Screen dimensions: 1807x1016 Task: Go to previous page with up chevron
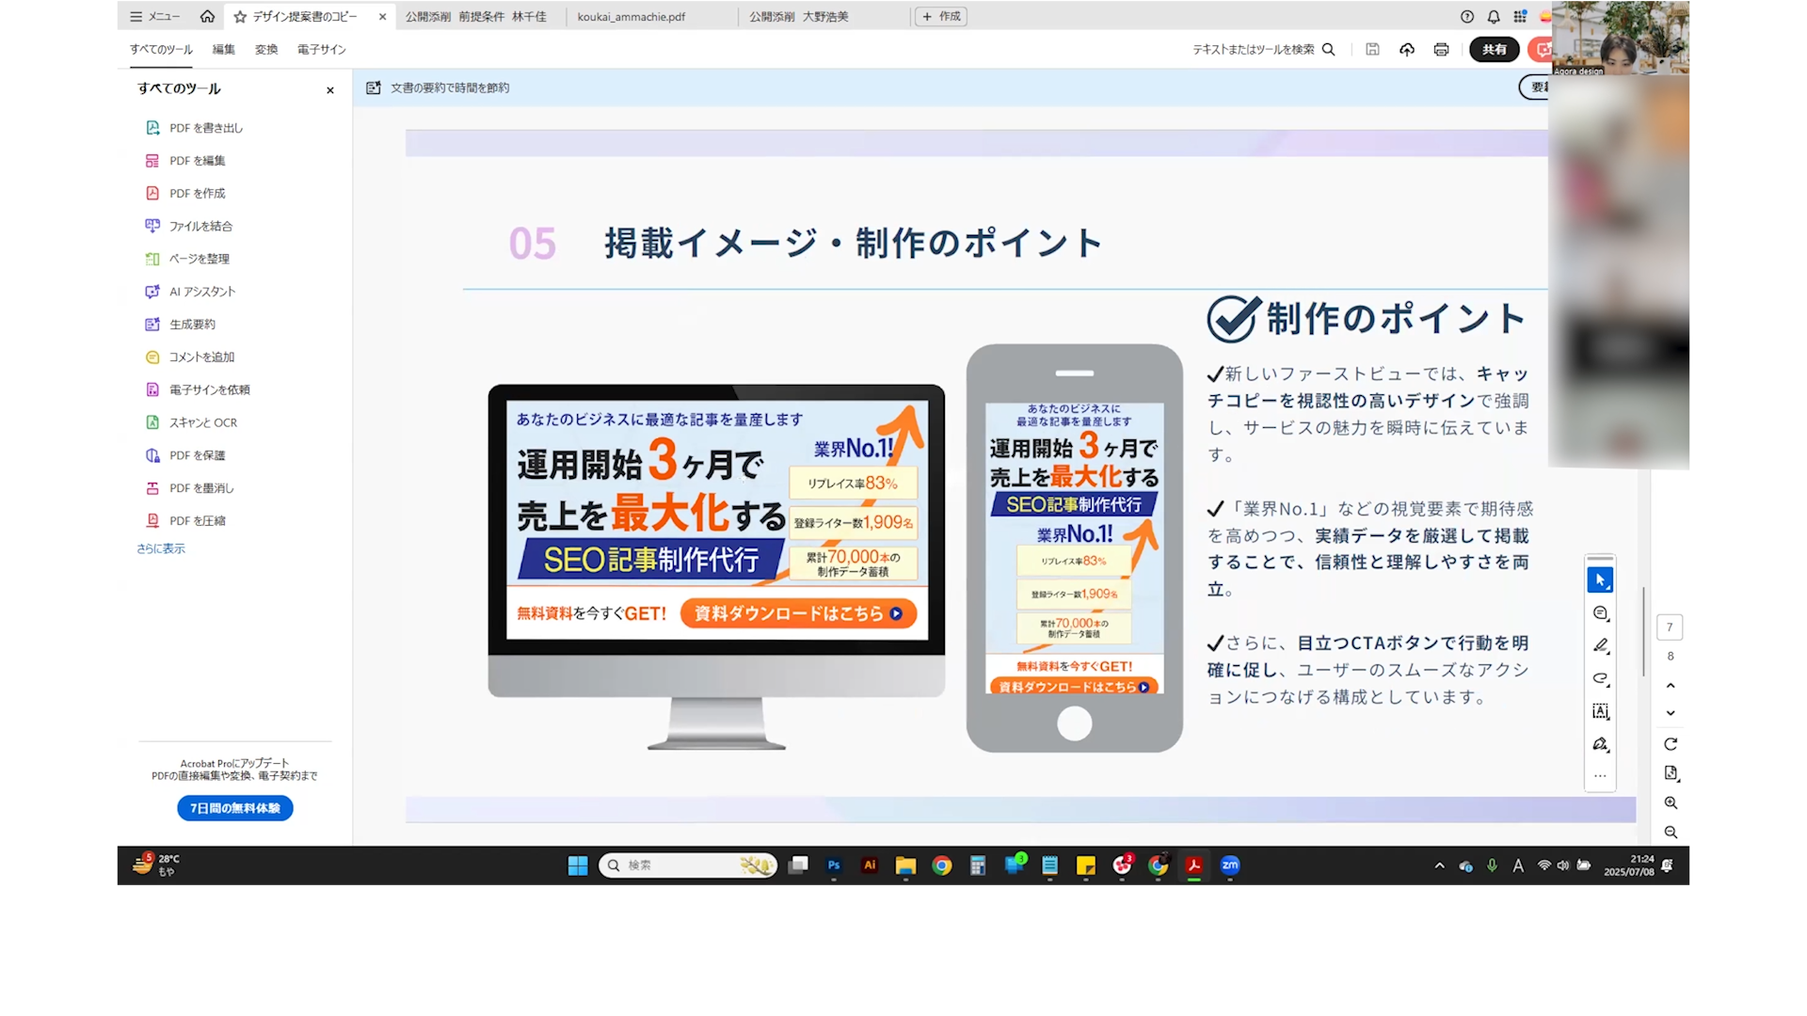pyautogui.click(x=1671, y=686)
